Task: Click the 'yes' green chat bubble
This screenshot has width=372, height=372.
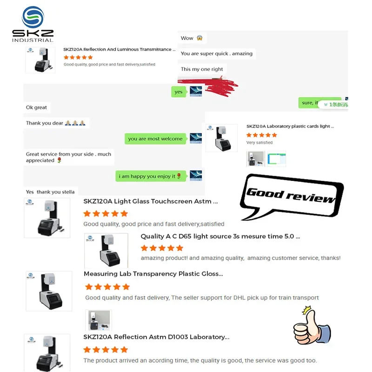Action: point(179,92)
